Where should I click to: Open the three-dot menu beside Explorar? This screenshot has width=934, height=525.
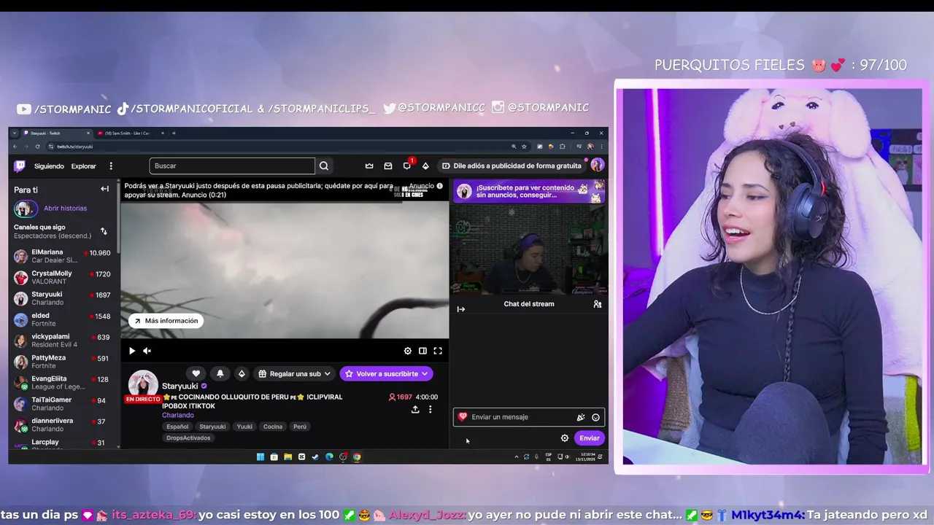coord(111,166)
